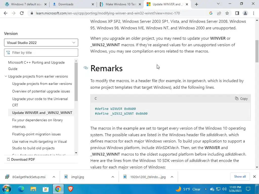Open the weather widget showing 51°F Clear

coord(188,189)
